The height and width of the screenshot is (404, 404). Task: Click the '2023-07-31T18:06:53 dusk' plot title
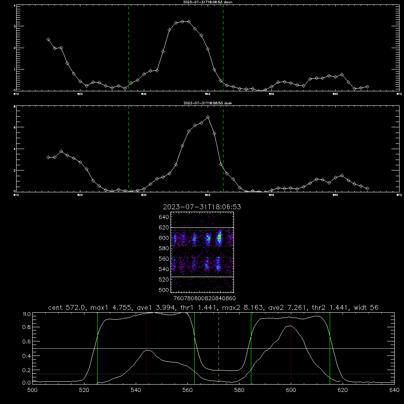coord(208,103)
